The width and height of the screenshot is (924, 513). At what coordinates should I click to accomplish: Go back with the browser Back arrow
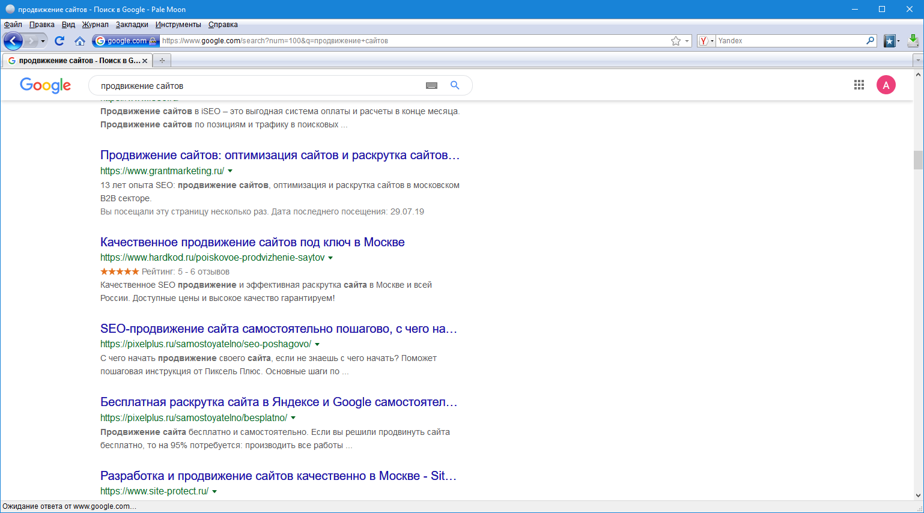point(13,41)
